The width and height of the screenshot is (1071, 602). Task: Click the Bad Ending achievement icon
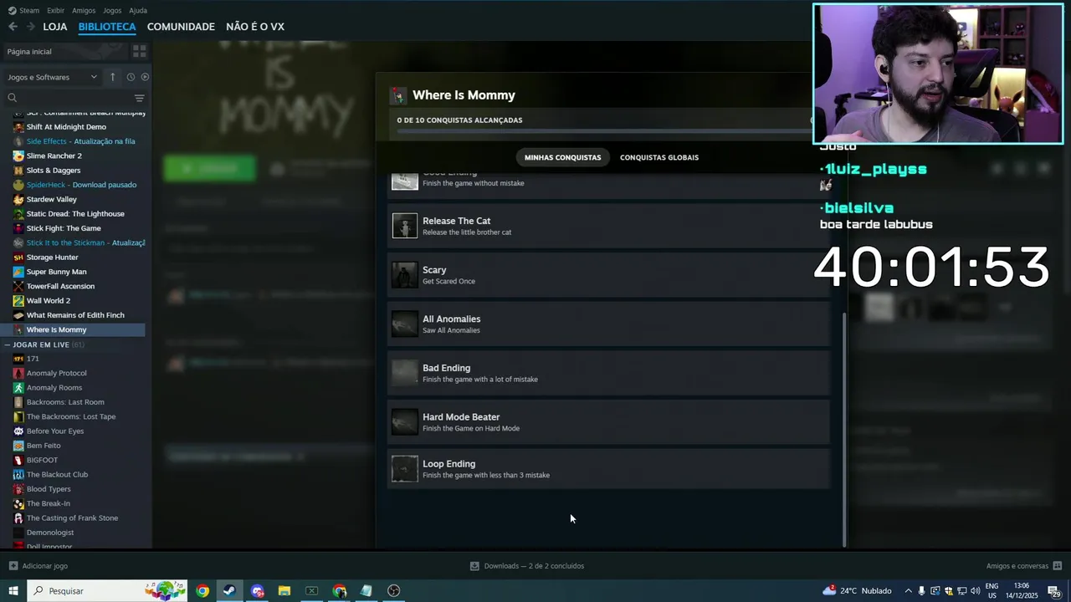405,373
